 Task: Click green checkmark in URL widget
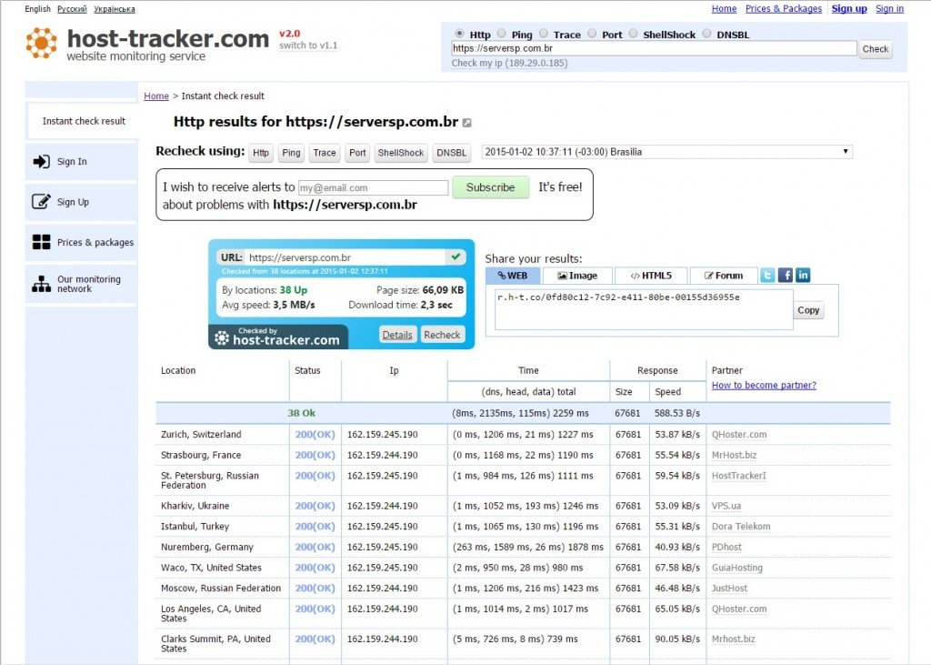point(455,257)
